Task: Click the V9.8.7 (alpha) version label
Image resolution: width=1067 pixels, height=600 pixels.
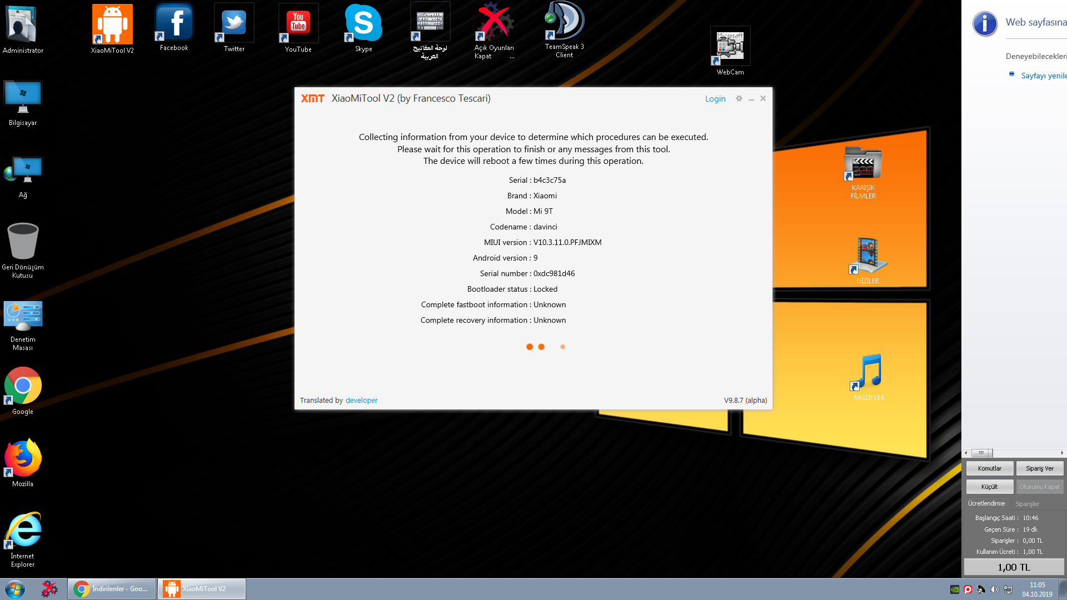Action: point(745,400)
